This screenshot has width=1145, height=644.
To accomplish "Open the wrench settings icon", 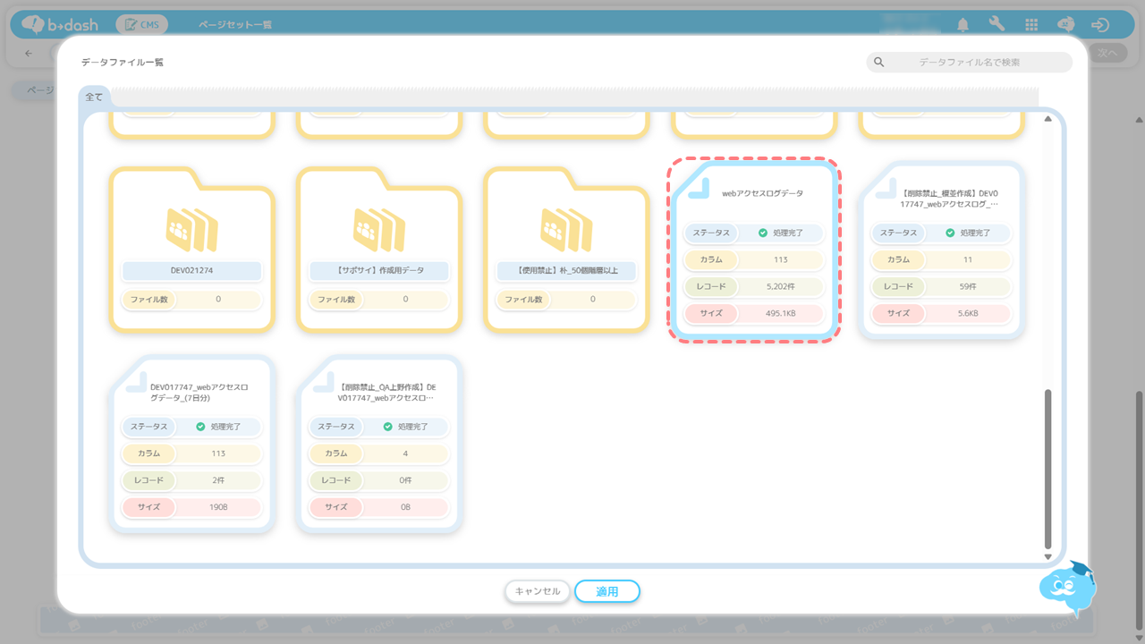I will (997, 25).
